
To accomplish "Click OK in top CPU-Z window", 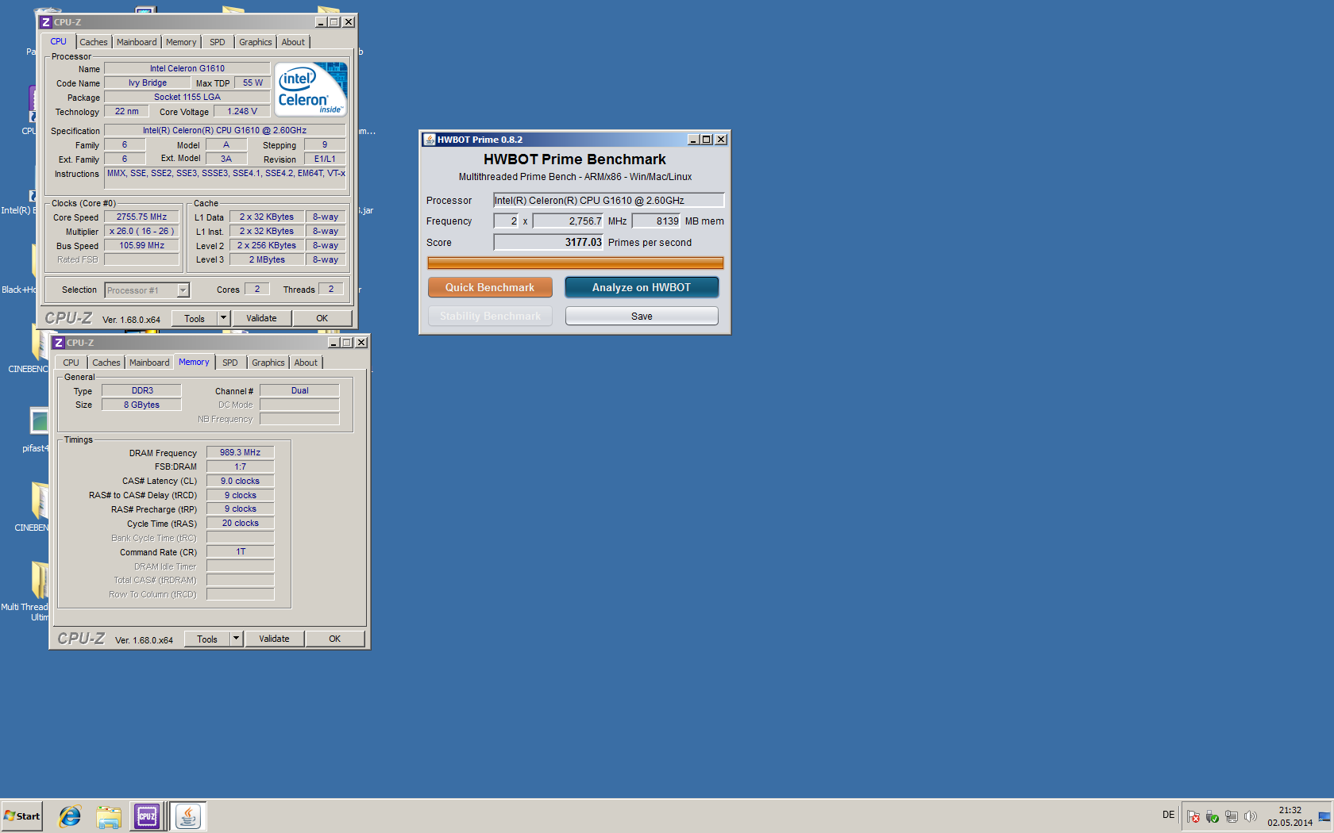I will [x=322, y=318].
